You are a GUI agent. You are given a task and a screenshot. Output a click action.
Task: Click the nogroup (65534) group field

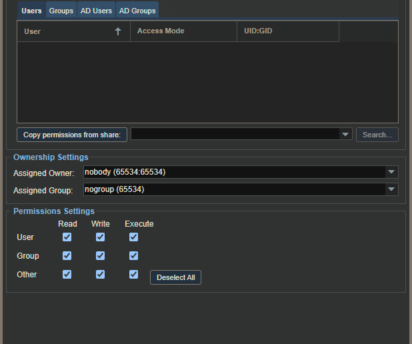click(x=235, y=189)
